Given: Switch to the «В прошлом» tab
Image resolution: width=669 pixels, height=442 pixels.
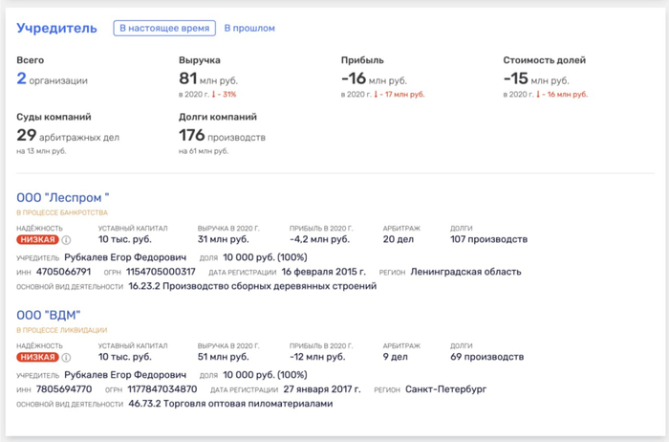Looking at the screenshot, I should tap(249, 29).
